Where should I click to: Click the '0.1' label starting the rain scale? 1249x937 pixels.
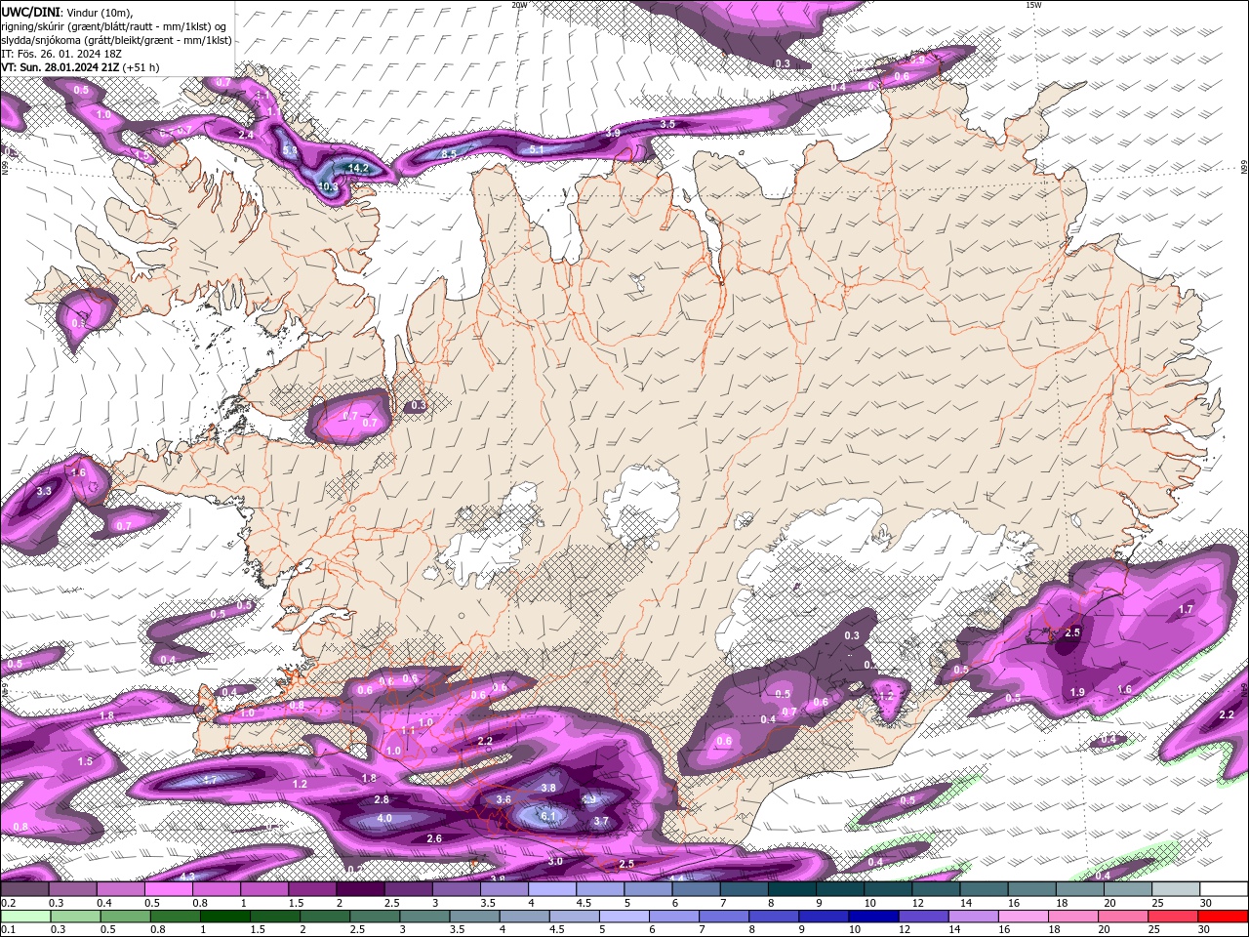point(8,930)
